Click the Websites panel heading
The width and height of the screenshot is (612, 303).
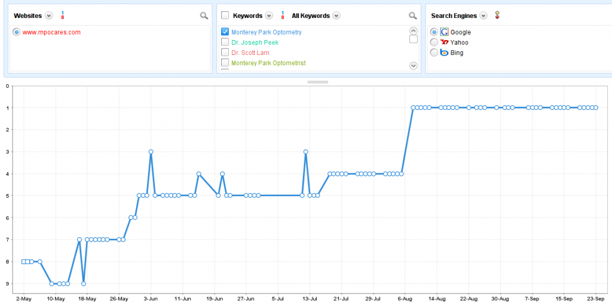pos(27,16)
